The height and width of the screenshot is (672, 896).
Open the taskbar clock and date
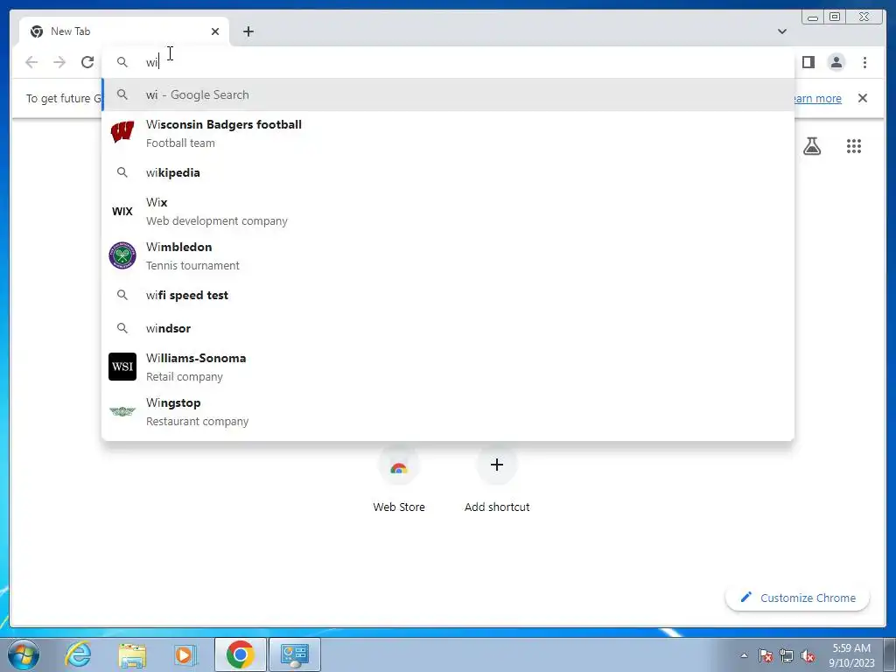coord(851,655)
